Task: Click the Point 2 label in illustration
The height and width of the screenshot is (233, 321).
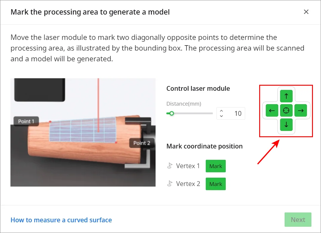Action: tap(142, 143)
